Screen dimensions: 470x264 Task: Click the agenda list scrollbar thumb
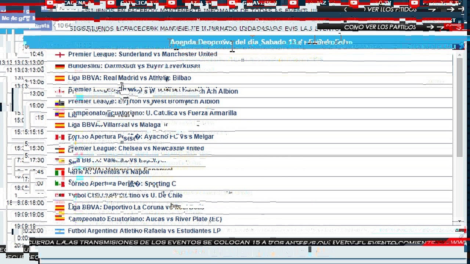tap(460, 107)
